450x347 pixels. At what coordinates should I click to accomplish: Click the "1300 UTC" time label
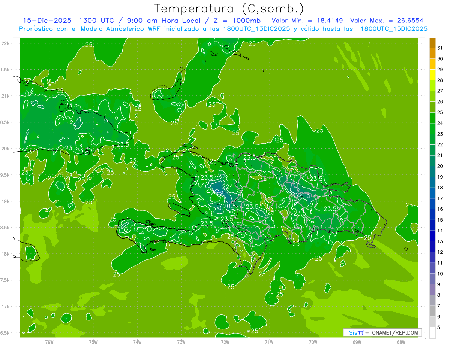96,21
